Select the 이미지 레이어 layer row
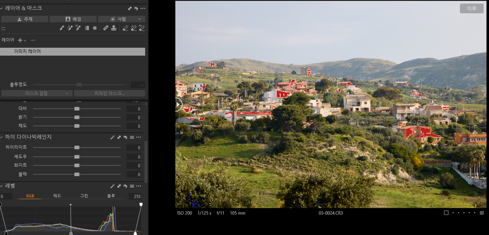This screenshot has height=235, width=489. tap(73, 52)
